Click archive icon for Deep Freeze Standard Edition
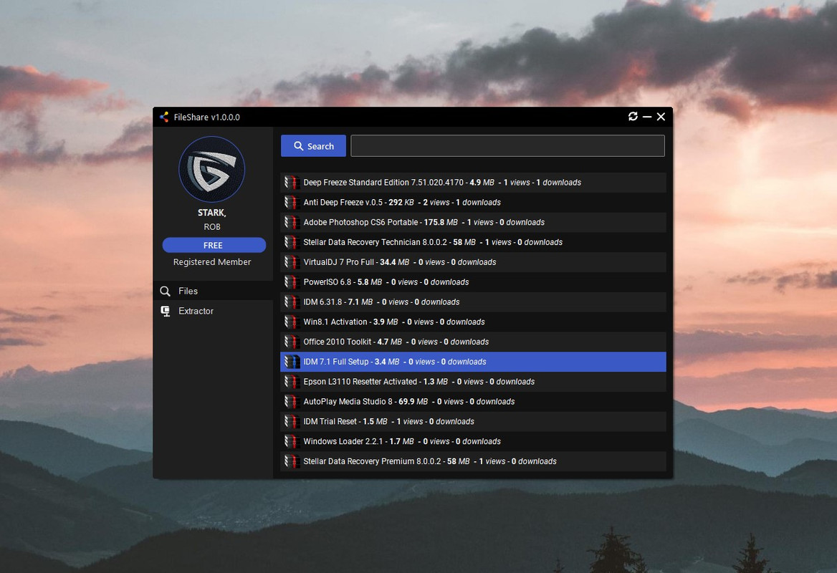 (292, 183)
